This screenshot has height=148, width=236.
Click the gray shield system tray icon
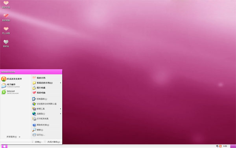coord(217,146)
